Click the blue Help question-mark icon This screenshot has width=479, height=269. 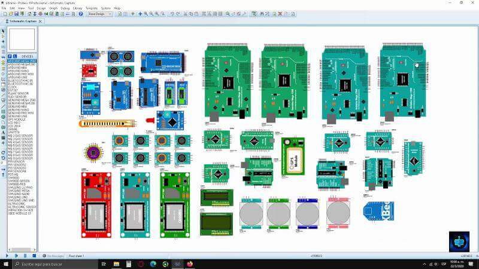pos(81,14)
